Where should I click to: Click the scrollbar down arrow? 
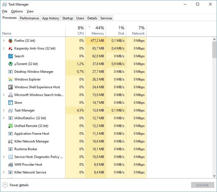(214, 176)
